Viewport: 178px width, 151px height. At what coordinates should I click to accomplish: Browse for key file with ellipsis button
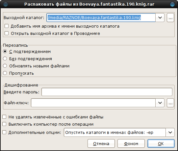(x=170, y=103)
